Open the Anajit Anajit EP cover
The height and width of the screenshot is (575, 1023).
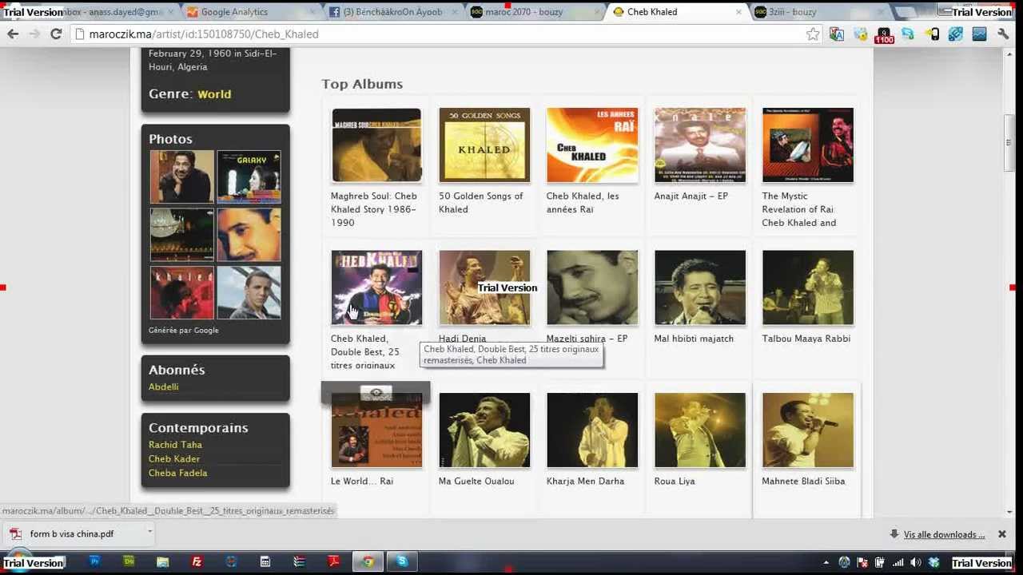click(x=700, y=145)
